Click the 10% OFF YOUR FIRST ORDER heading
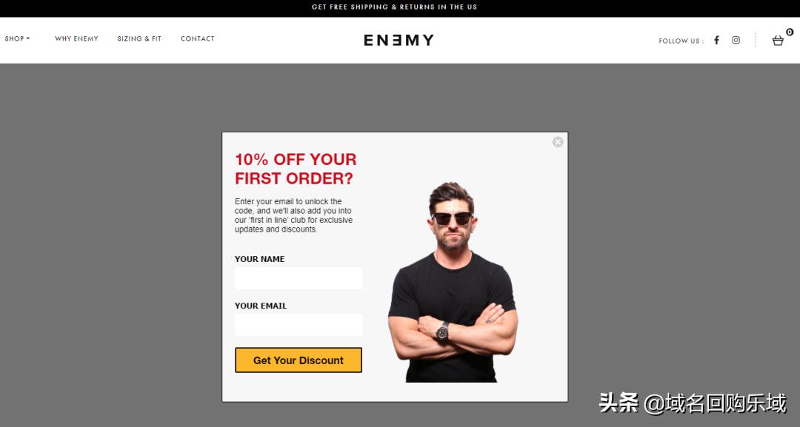This screenshot has width=800, height=427. 296,169
